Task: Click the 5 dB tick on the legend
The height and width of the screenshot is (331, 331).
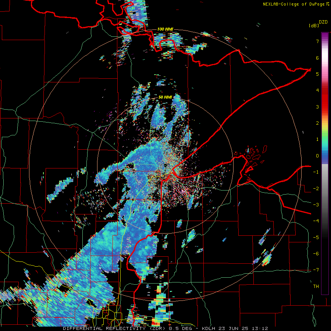Action: [317, 74]
